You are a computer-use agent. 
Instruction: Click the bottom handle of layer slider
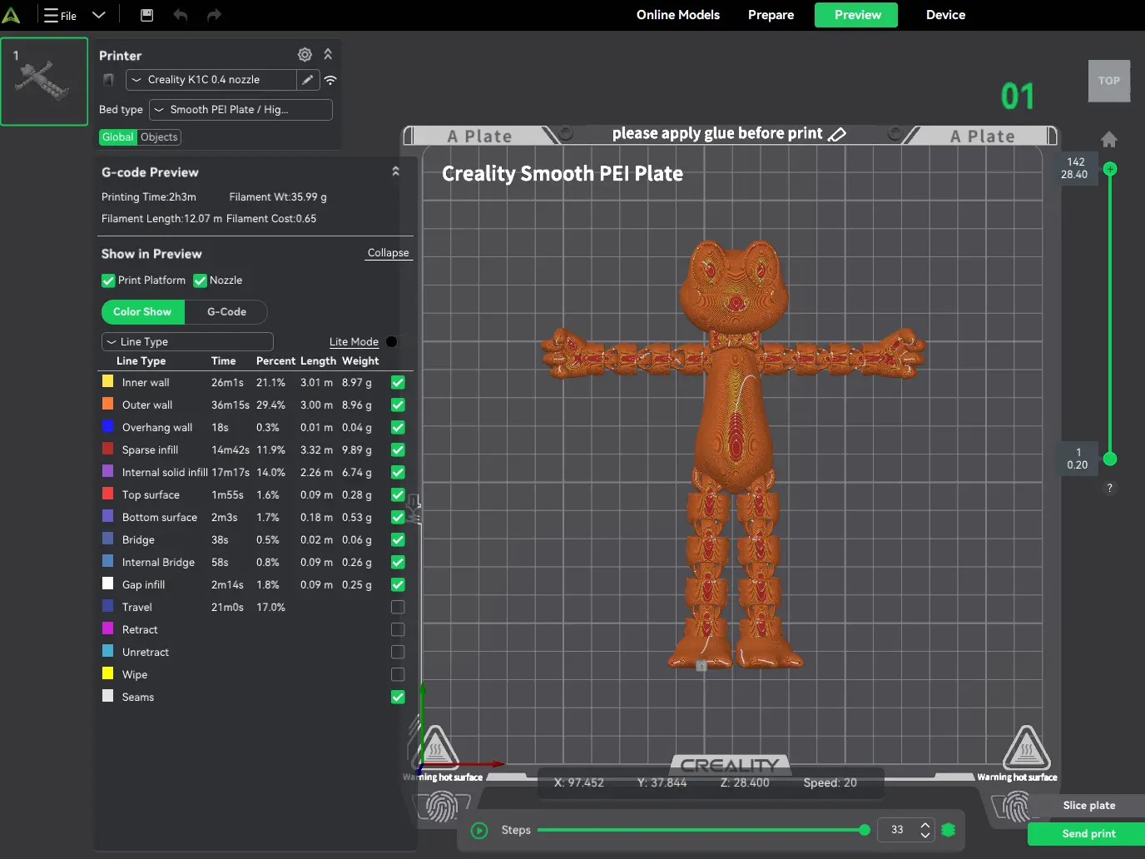[x=1110, y=459]
